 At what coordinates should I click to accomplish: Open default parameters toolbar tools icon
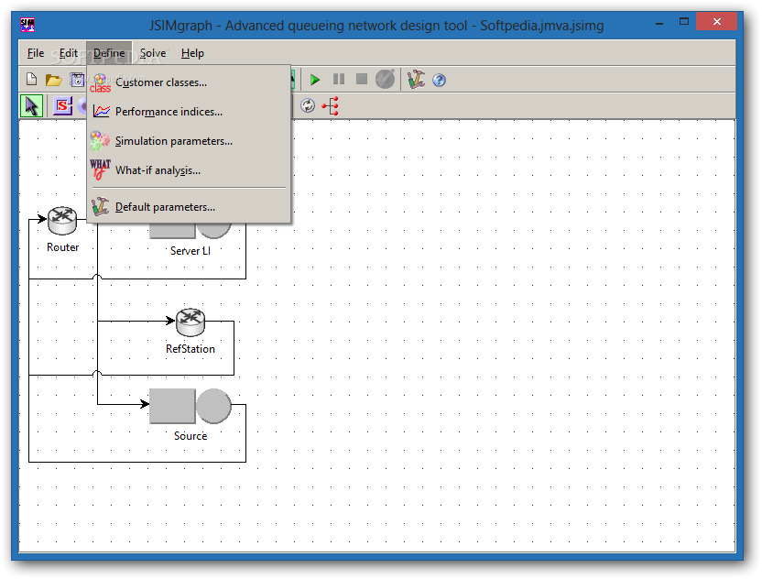(x=416, y=80)
